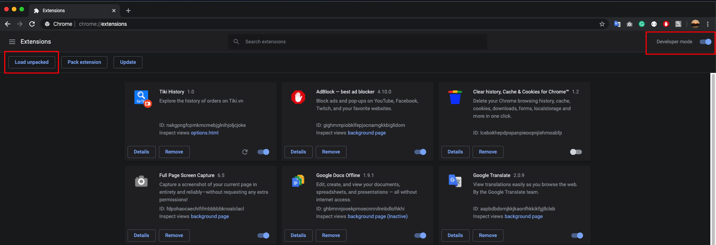Screen dimensions: 716x245
Task: Inspect Tiki History options.html view
Action: pos(205,133)
